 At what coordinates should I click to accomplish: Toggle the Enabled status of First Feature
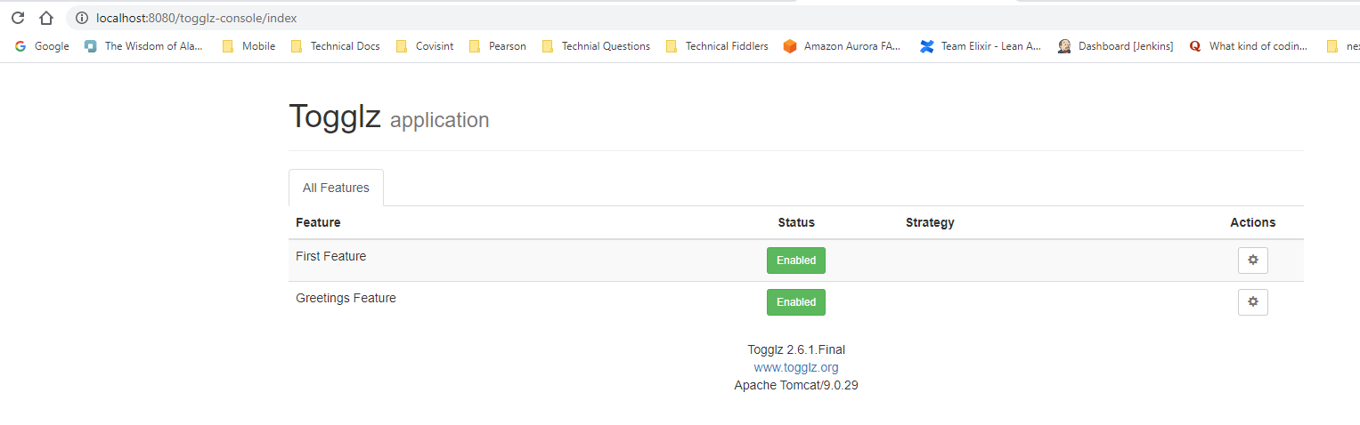point(795,261)
